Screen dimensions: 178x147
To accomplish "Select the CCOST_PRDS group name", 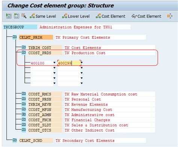I will click(45, 53).
